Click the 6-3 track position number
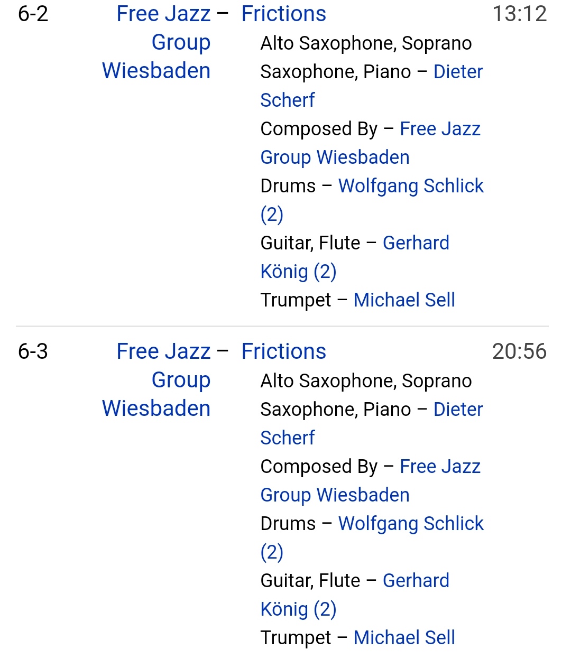Screen dimensions: 571x659 [33, 351]
